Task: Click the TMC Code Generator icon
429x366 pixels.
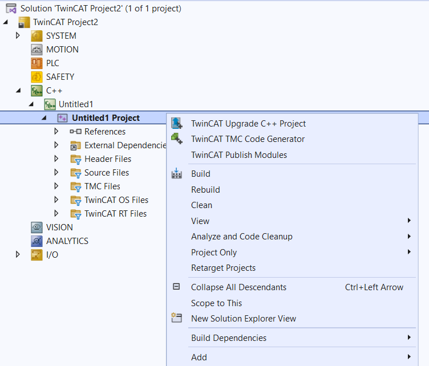Action: tap(177, 139)
